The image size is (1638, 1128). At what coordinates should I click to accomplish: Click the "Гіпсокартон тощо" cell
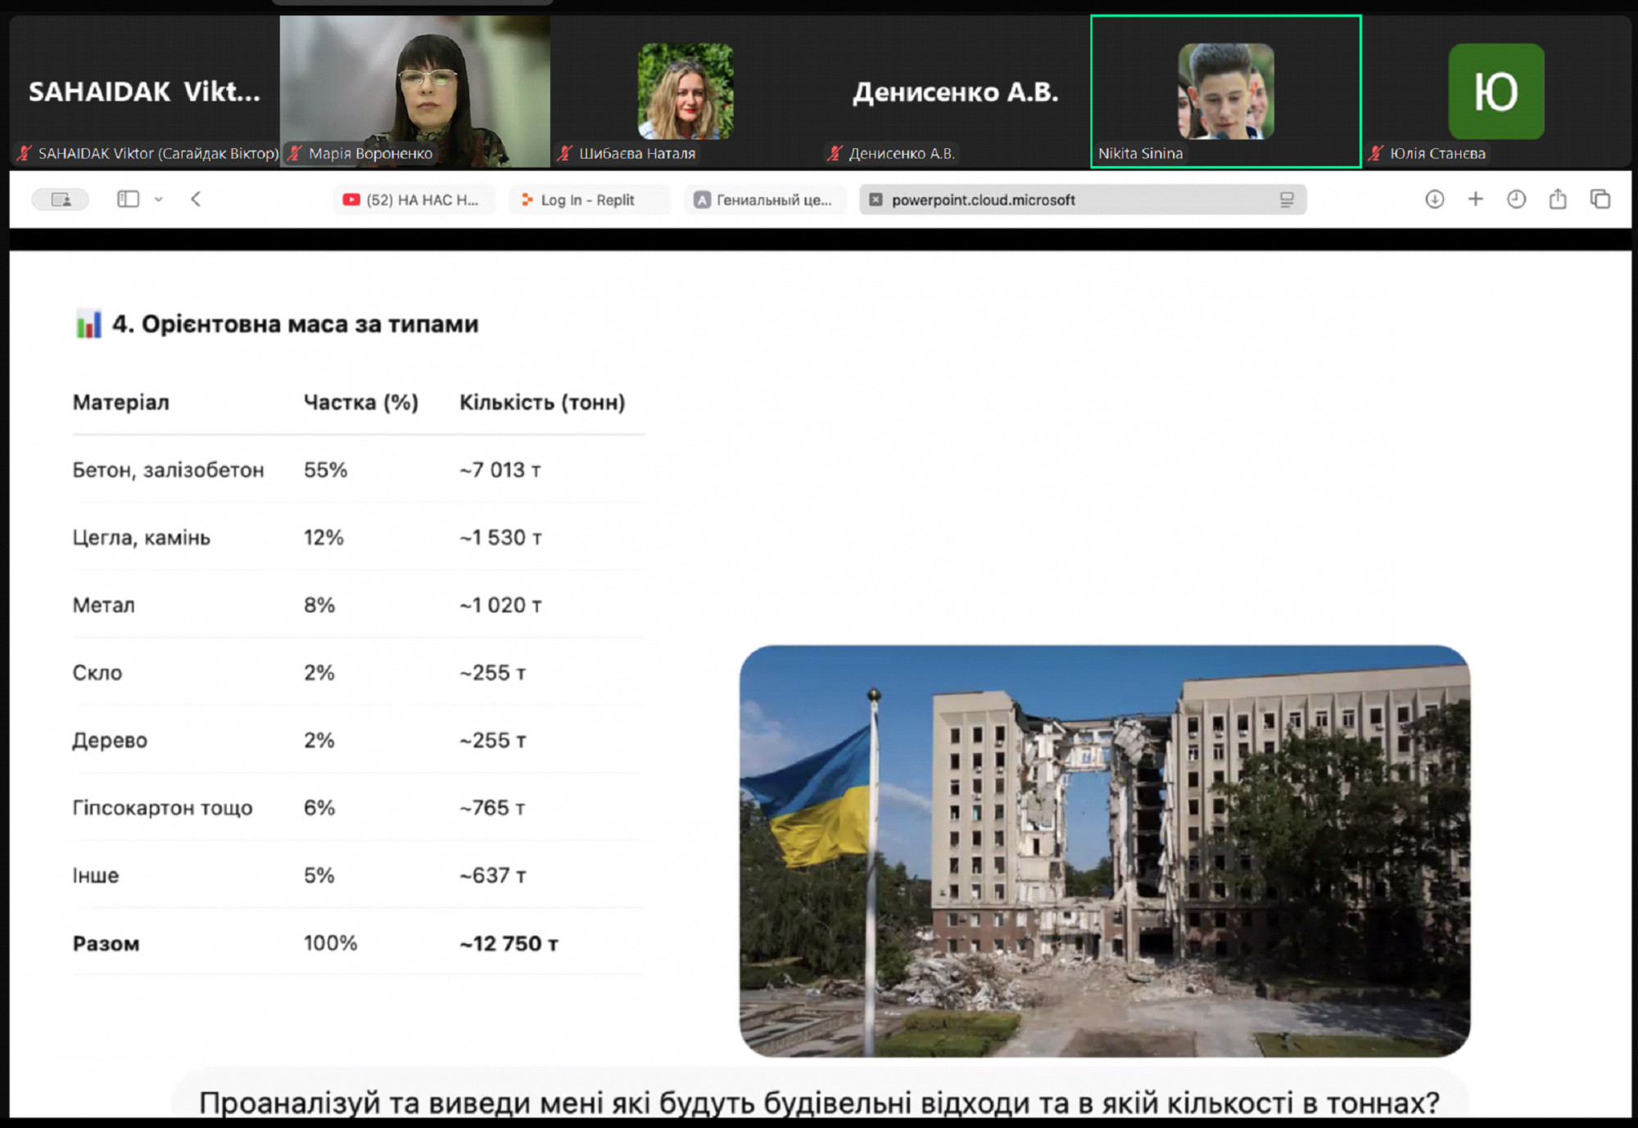162,808
